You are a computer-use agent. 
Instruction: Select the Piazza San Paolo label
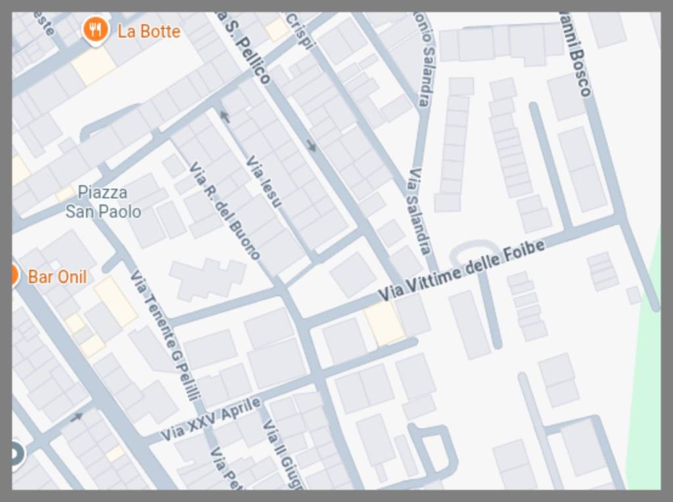click(103, 202)
